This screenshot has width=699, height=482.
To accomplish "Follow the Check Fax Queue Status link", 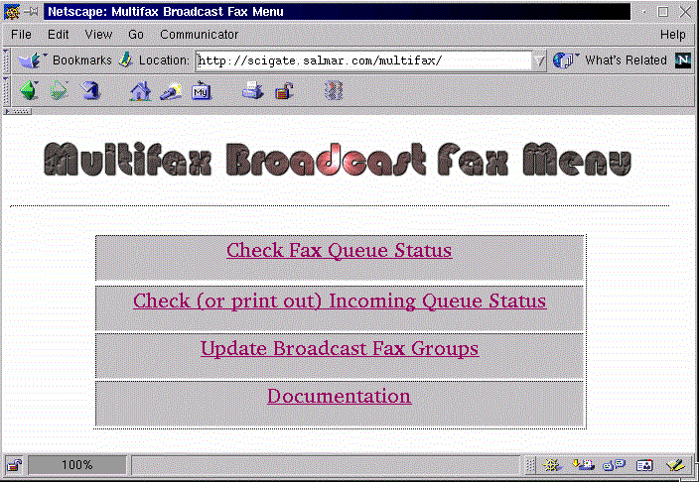I will tap(339, 251).
